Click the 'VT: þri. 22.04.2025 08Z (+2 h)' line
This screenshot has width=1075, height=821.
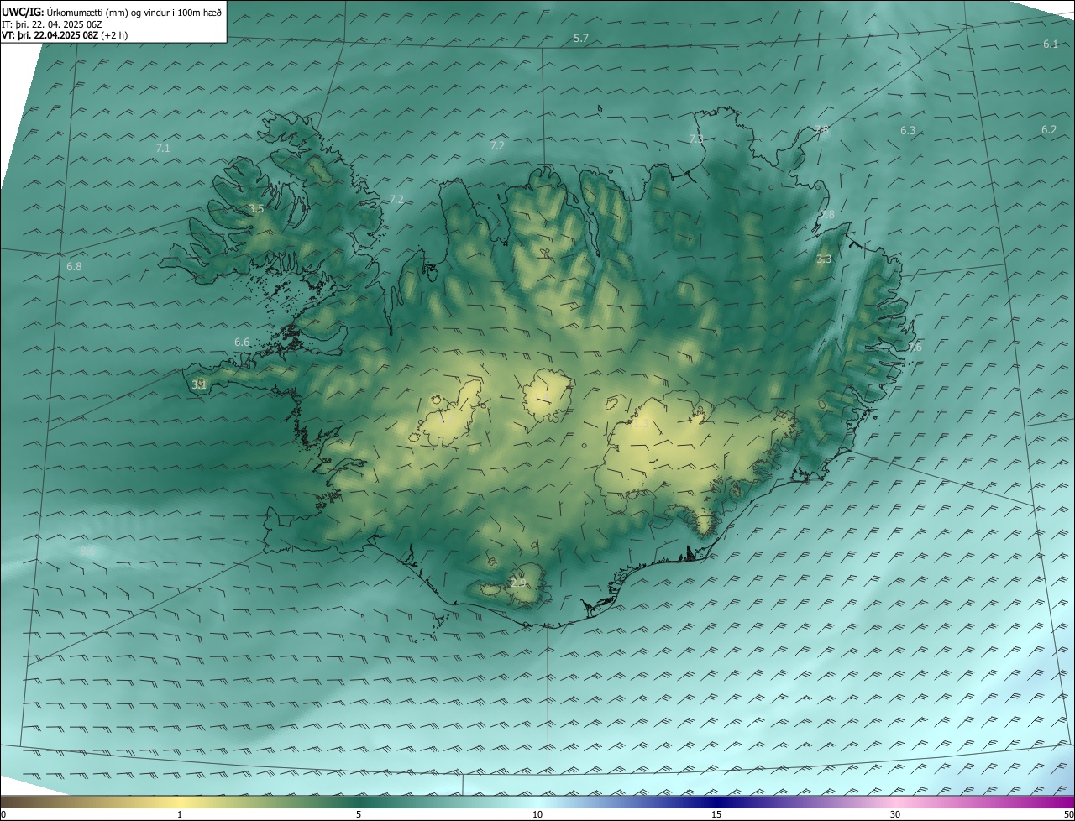pyautogui.click(x=65, y=35)
